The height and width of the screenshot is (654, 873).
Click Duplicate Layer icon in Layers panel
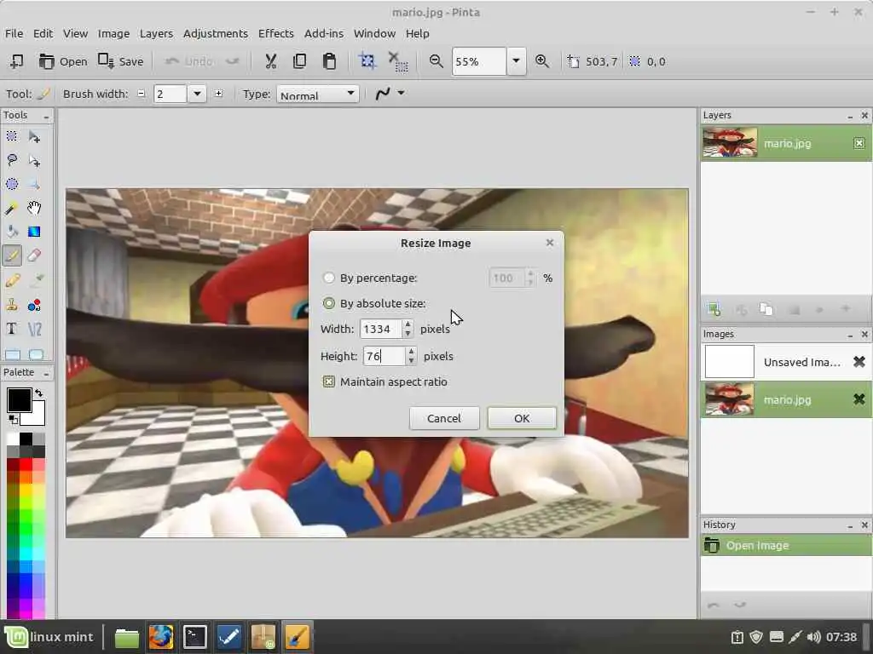point(766,309)
